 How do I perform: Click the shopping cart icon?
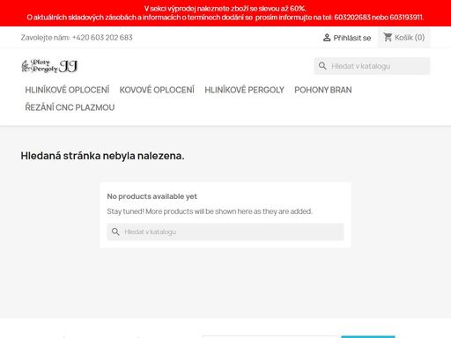pyautogui.click(x=388, y=37)
